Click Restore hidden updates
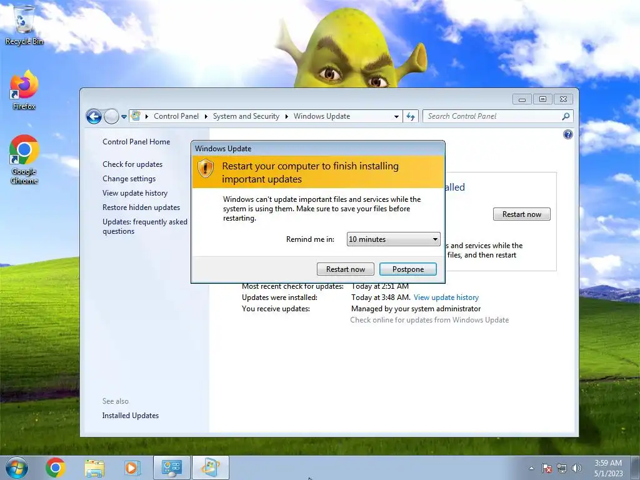Viewport: 640px width, 480px height. coord(141,207)
